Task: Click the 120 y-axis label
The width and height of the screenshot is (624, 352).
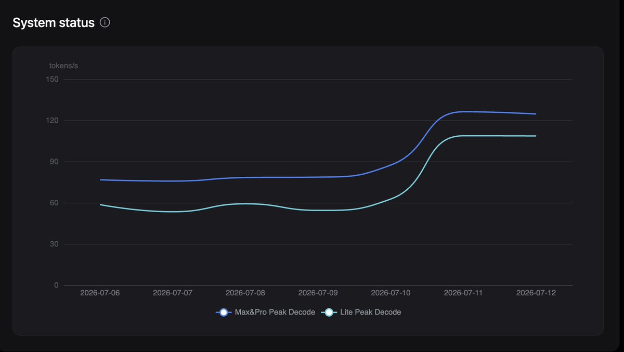Action: click(x=53, y=121)
